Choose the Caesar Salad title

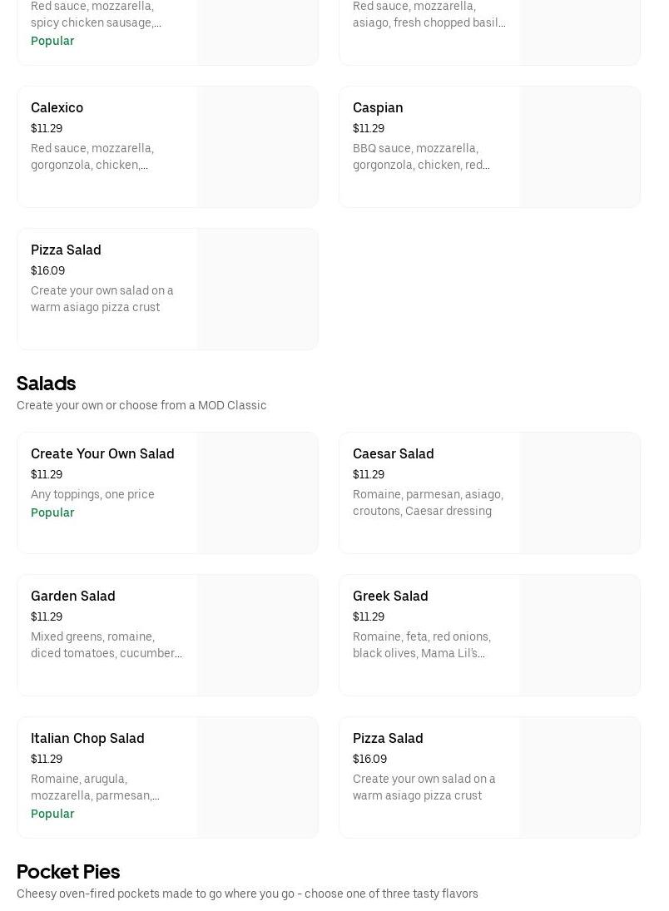click(393, 453)
